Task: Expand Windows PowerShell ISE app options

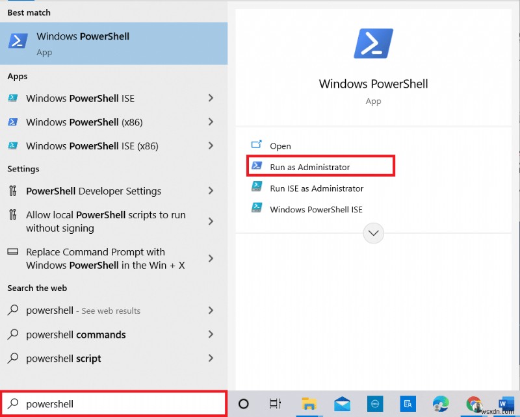Action: click(211, 98)
